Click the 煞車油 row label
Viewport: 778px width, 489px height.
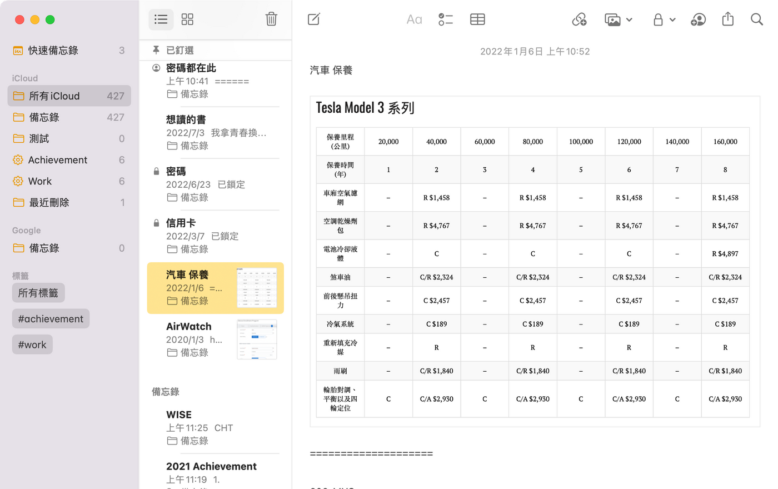point(340,277)
